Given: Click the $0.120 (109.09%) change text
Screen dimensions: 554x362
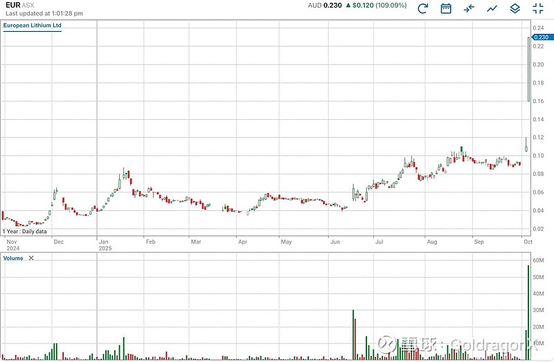Looking at the screenshot, I should (x=376, y=6).
